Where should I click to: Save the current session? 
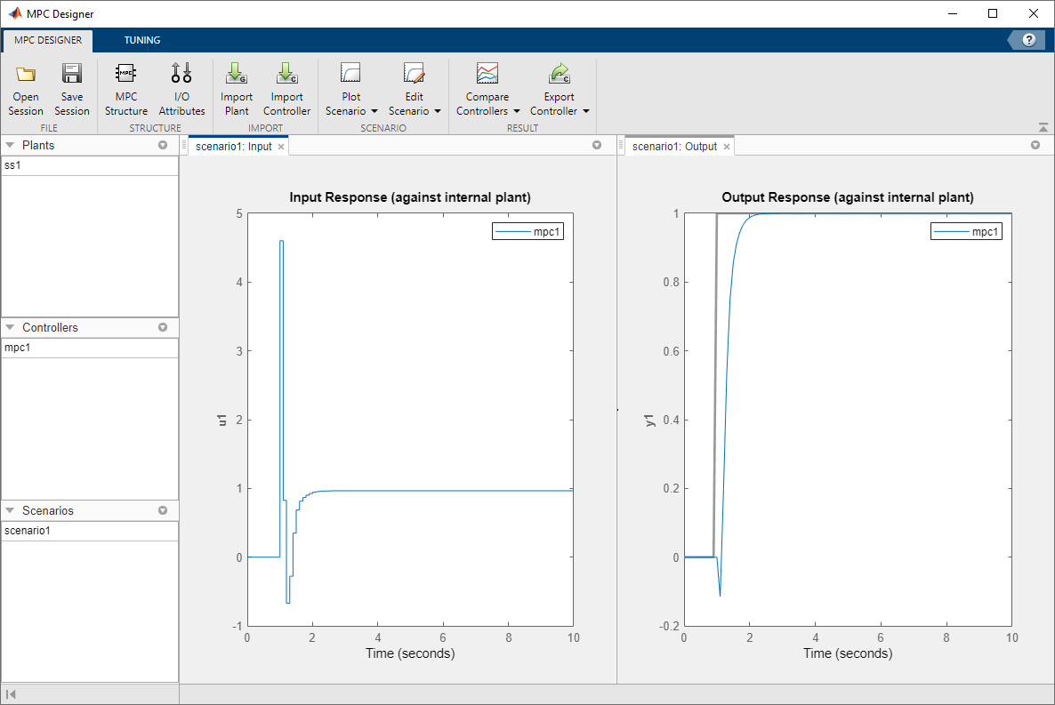point(72,86)
